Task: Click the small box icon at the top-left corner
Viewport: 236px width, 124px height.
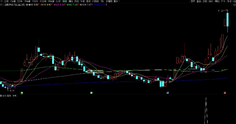Action: point(1,1)
